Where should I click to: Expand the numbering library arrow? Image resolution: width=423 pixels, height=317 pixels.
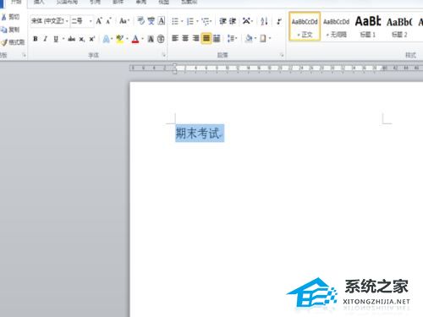point(197,21)
